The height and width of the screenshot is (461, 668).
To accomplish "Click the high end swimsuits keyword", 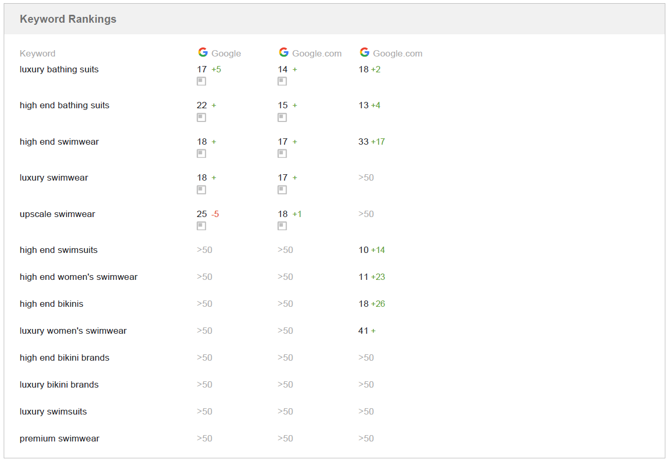I will click(59, 250).
